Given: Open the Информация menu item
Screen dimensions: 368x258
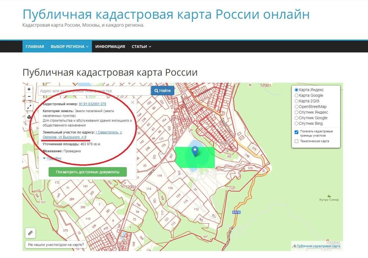Looking at the screenshot, I should pos(110,47).
